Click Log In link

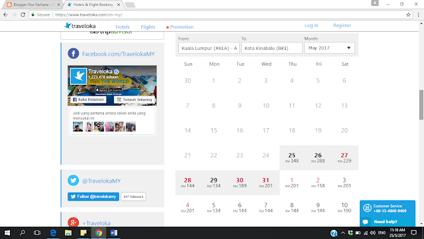pyautogui.click(x=311, y=25)
